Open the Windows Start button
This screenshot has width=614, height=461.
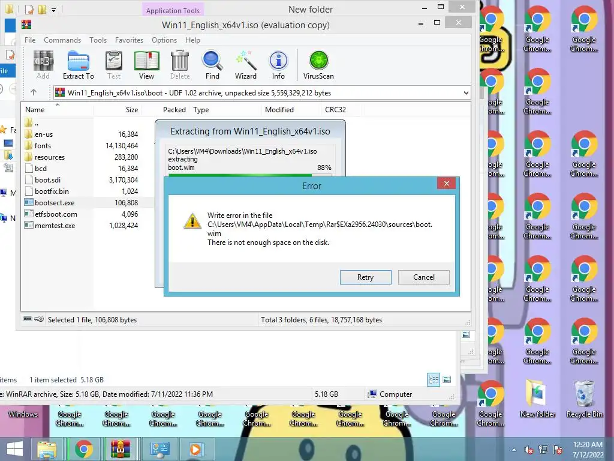point(15,449)
